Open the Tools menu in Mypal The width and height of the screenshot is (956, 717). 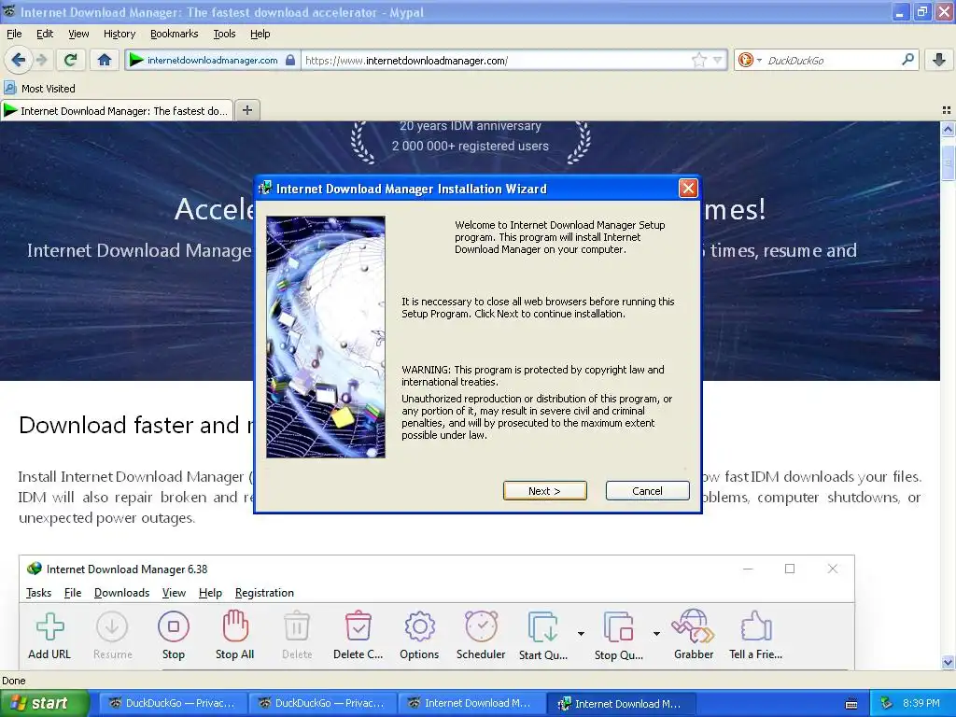224,34
